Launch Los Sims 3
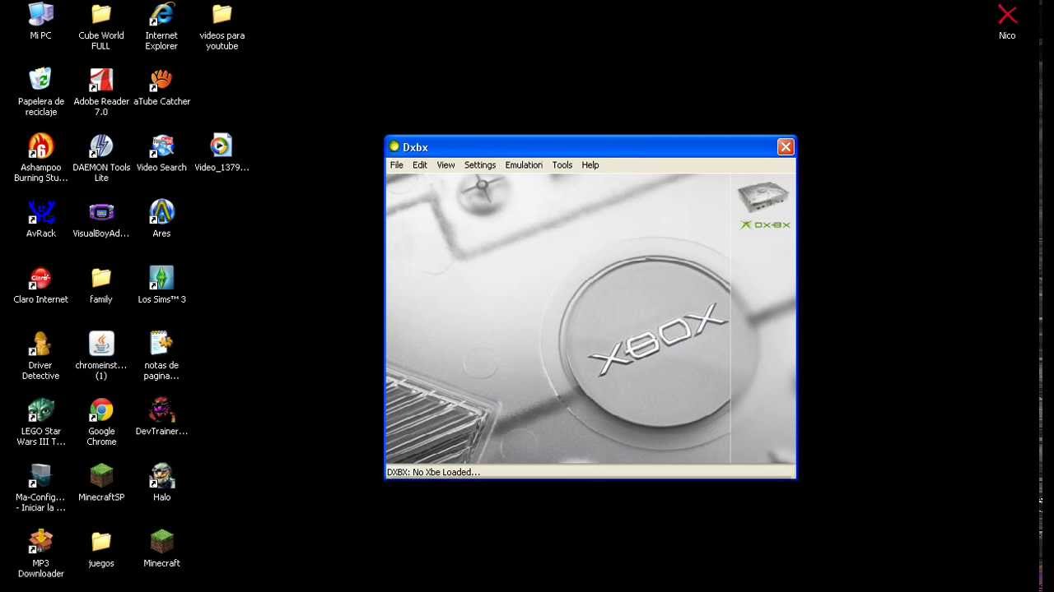The height and width of the screenshot is (592, 1054). [x=161, y=285]
